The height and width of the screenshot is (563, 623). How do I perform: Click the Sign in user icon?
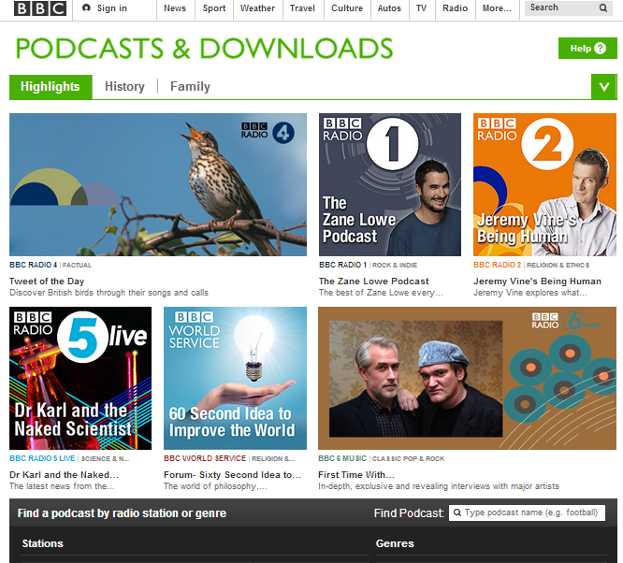point(87,8)
